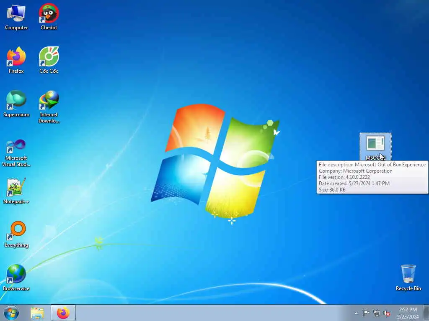Select the Cốc Cốc browser shortcut
This screenshot has height=321, width=429.
tap(49, 60)
